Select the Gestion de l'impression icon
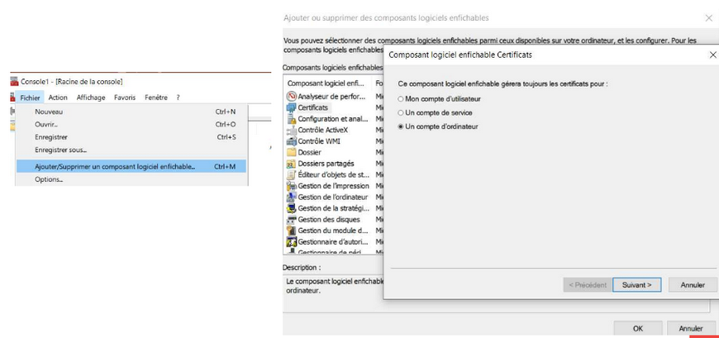Screen dimensions: 719x338 click(291, 186)
